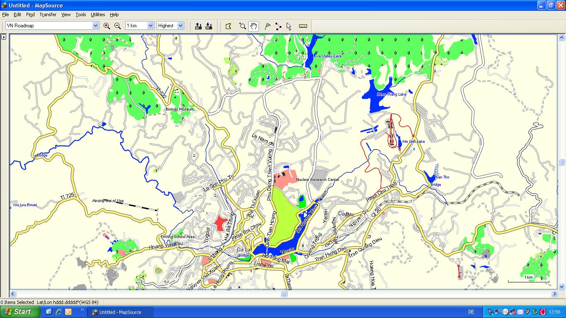
Task: Select the Route tool
Action: [278, 26]
